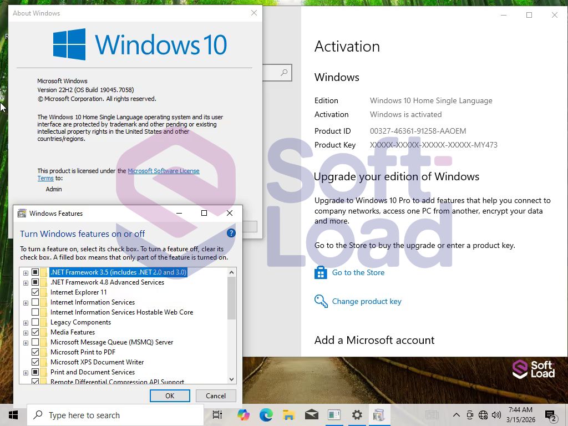The width and height of the screenshot is (568, 426).
Task: Uncheck Media Features checkbox
Action: pos(35,332)
